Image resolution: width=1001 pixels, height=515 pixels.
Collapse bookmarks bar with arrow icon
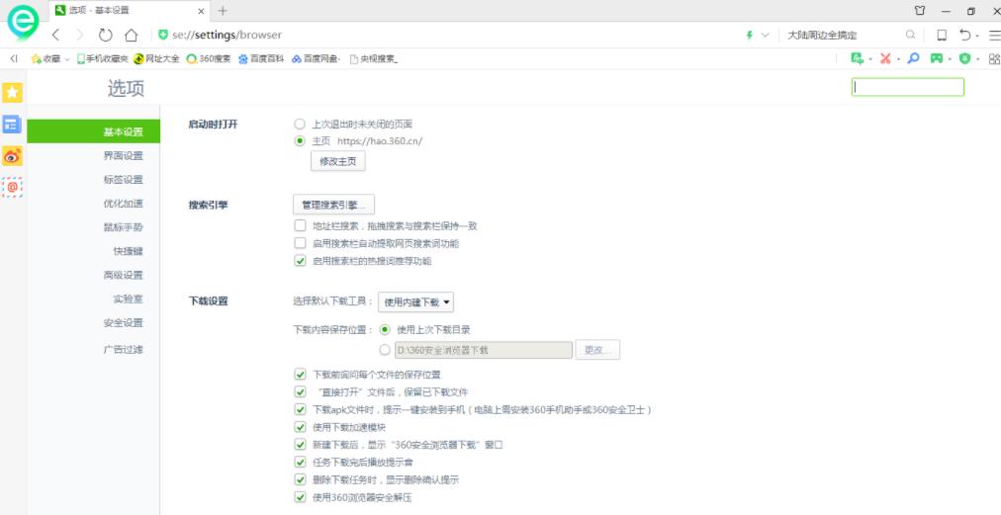(14, 58)
